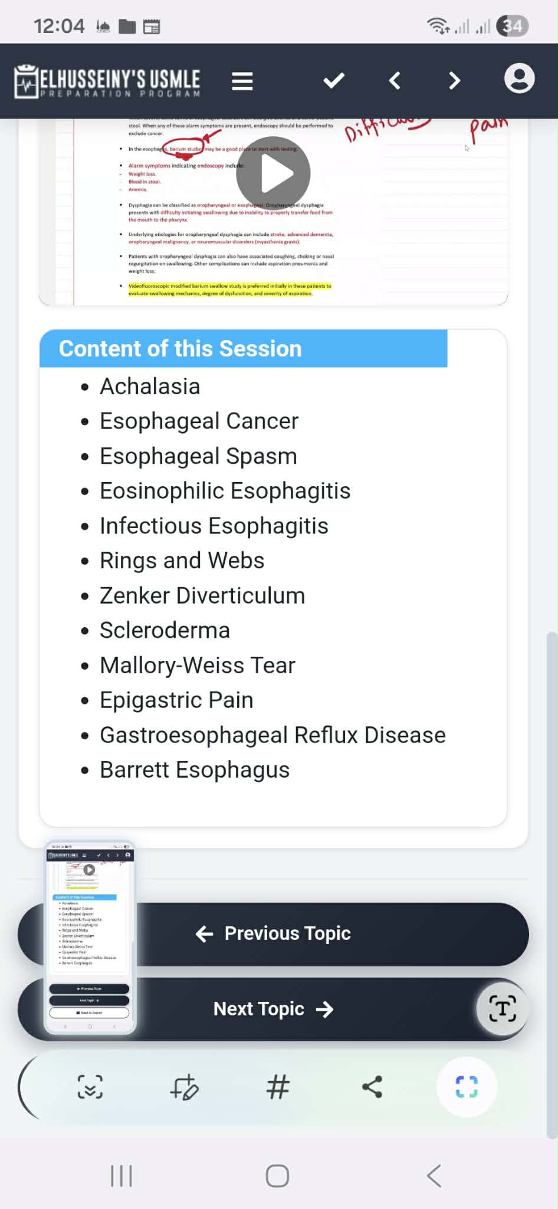The image size is (558, 1209).
Task: Go to previous page using left chevron
Action: [x=395, y=81]
